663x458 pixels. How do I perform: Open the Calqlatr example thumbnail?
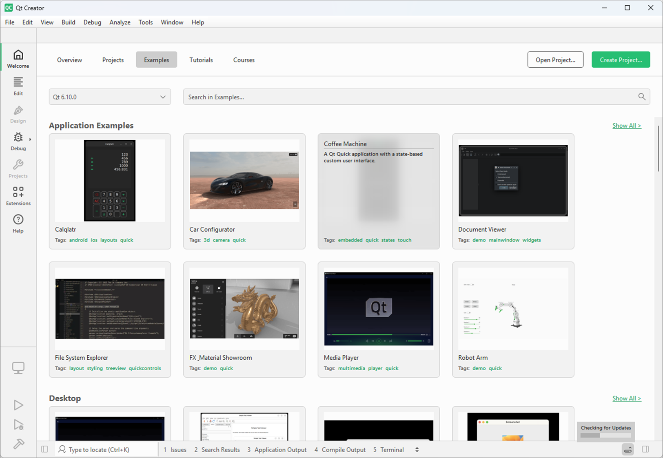click(x=110, y=181)
